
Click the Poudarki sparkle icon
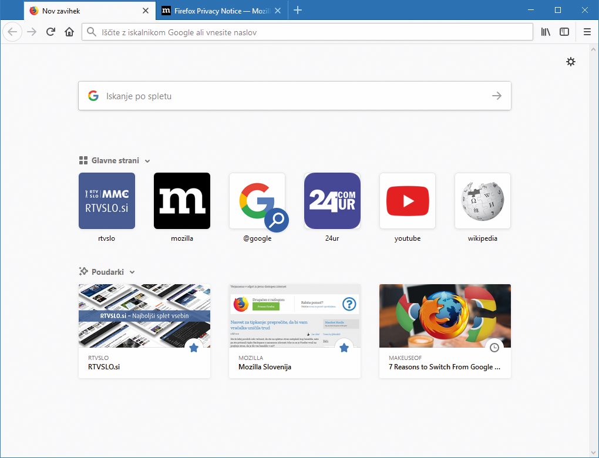83,272
